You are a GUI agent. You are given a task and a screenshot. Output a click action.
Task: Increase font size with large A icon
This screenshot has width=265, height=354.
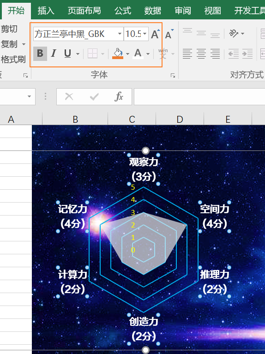[155, 34]
